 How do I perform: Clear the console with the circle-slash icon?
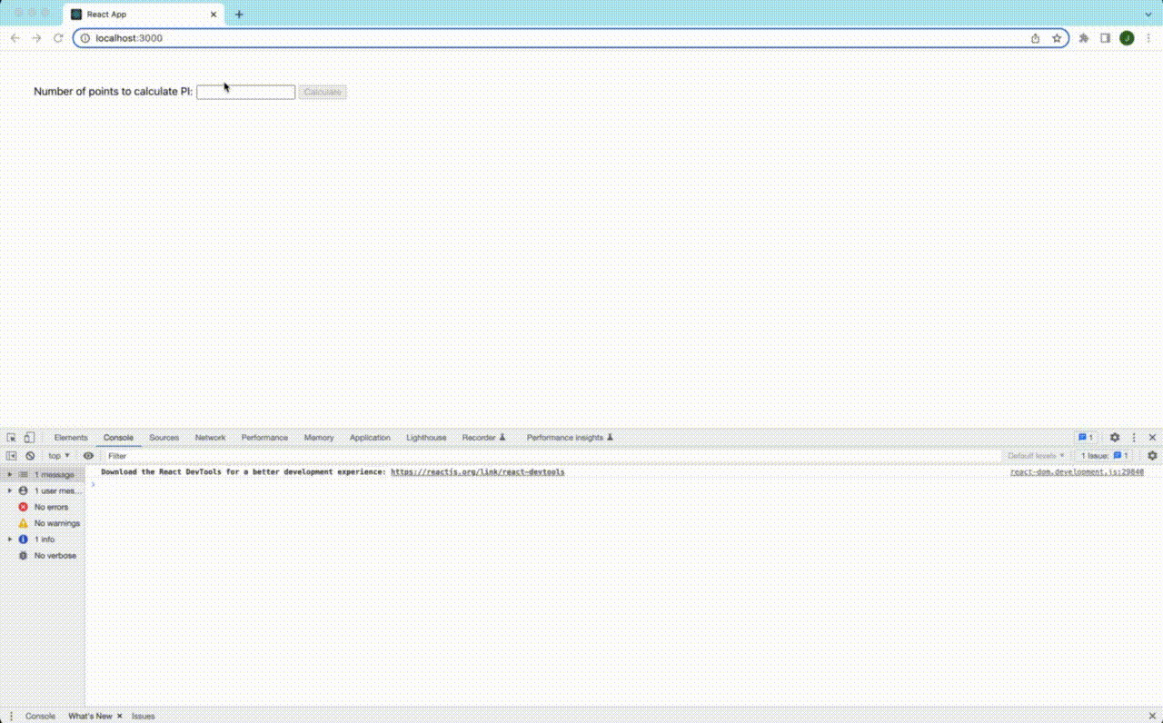click(30, 456)
